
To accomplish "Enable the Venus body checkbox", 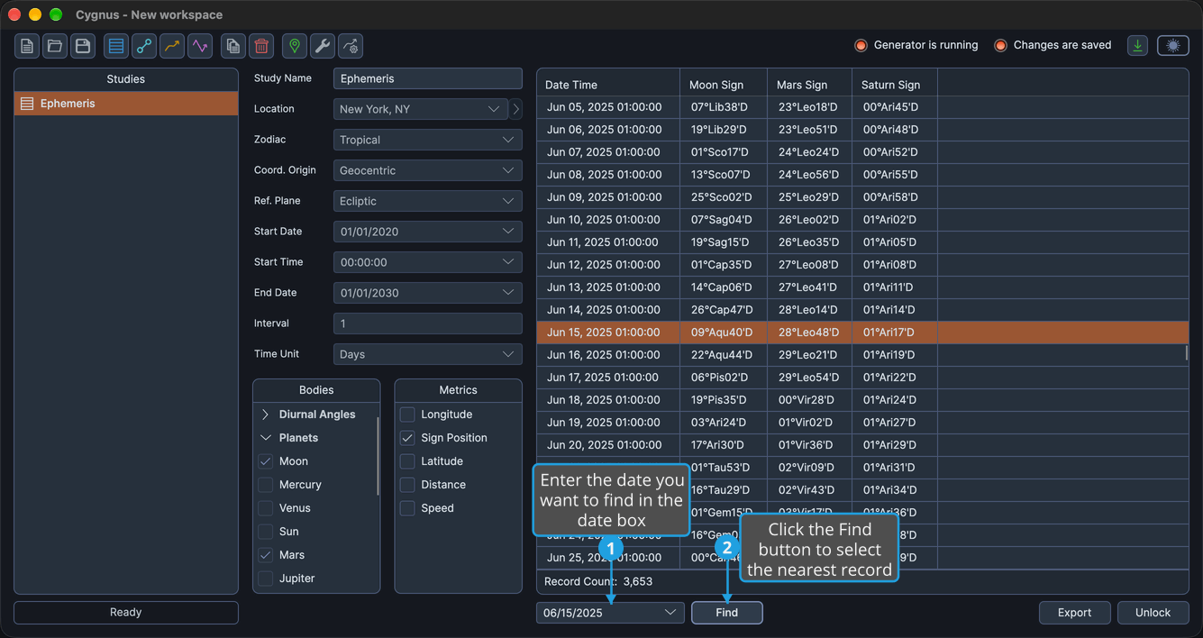I will pos(266,508).
